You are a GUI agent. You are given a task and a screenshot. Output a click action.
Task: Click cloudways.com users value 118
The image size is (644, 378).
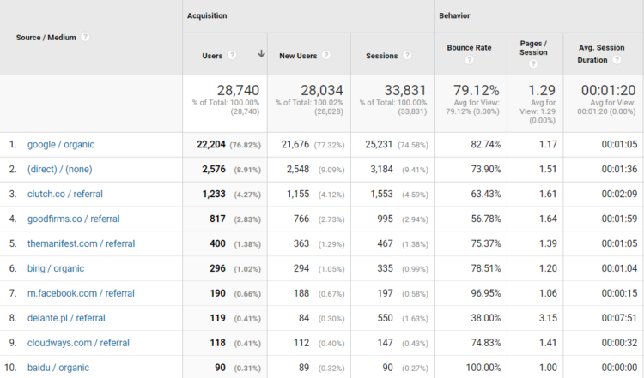point(218,343)
